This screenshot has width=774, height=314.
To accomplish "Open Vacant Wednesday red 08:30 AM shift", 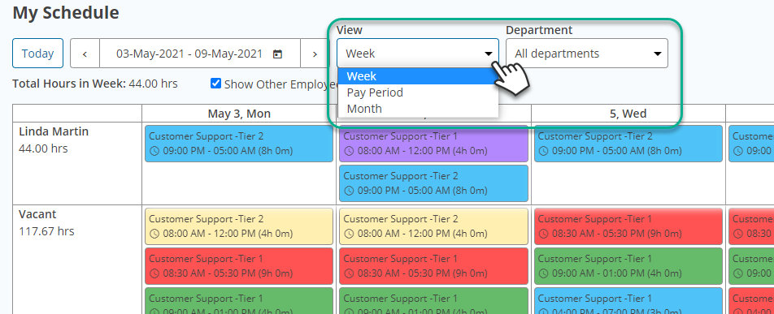I will [628, 226].
